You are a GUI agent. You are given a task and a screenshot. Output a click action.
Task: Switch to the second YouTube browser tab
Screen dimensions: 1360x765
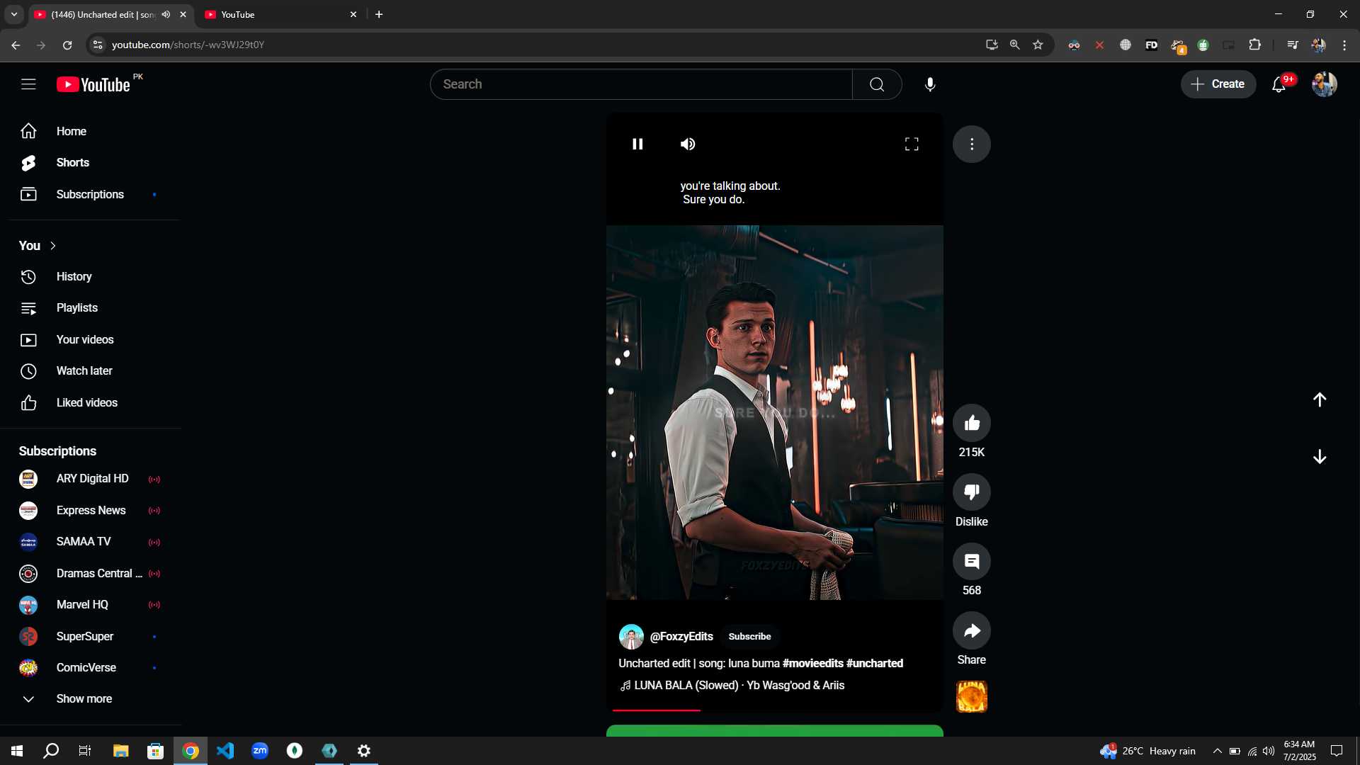click(x=281, y=14)
